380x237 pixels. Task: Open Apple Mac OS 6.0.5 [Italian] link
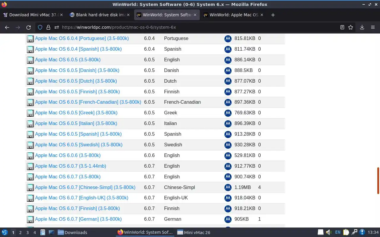[76, 124]
